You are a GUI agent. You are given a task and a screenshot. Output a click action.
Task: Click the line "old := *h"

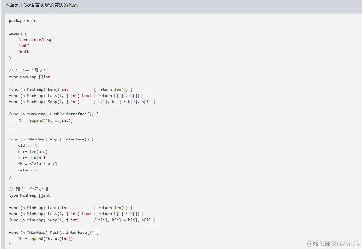28,145
